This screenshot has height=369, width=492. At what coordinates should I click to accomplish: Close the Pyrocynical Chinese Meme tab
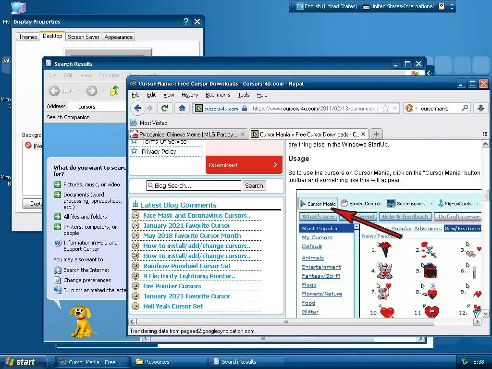tap(242, 135)
